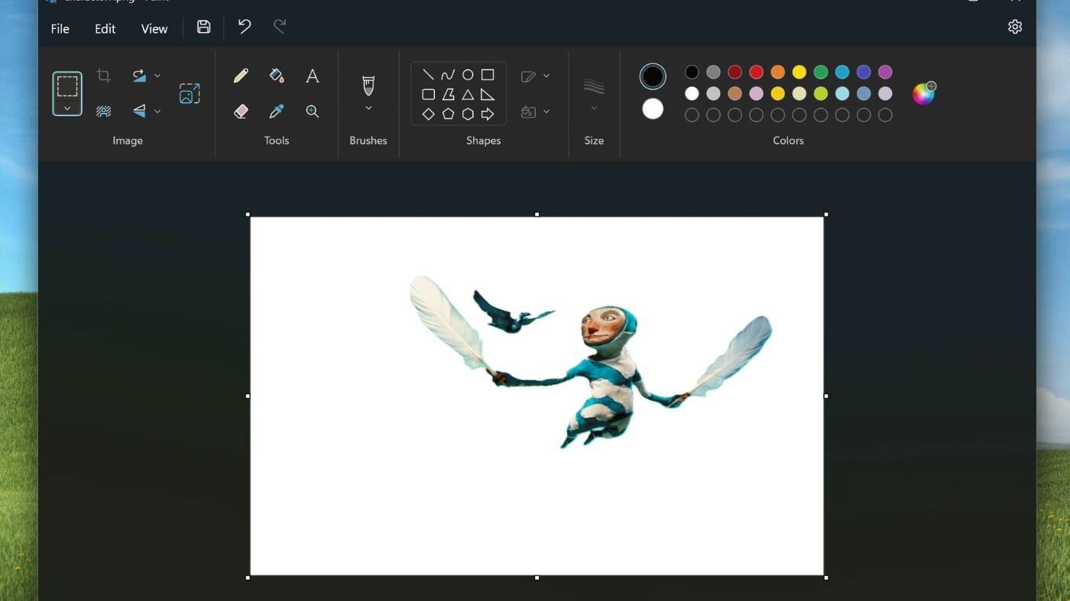Expand the selection tool dropdown
Viewport: 1070px width, 601px height.
[67, 108]
